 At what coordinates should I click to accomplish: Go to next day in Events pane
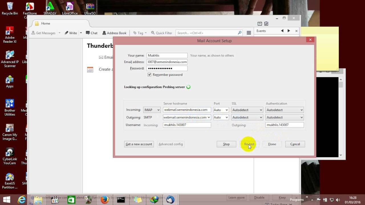(x=289, y=31)
